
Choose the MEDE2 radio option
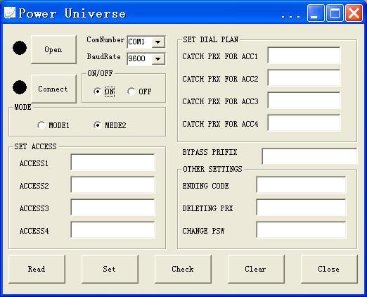pyautogui.click(x=97, y=125)
